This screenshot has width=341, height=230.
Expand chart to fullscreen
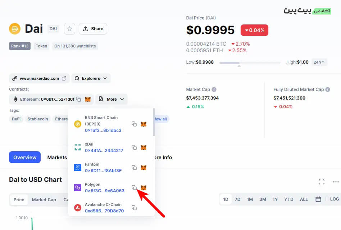tap(322, 182)
